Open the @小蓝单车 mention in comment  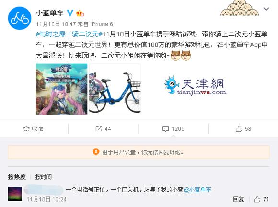point(197,190)
